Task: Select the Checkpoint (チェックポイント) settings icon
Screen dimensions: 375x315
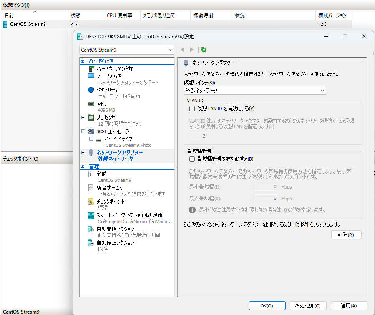Action: [91, 202]
